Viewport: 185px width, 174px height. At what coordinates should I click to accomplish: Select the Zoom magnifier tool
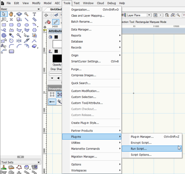point(26,14)
